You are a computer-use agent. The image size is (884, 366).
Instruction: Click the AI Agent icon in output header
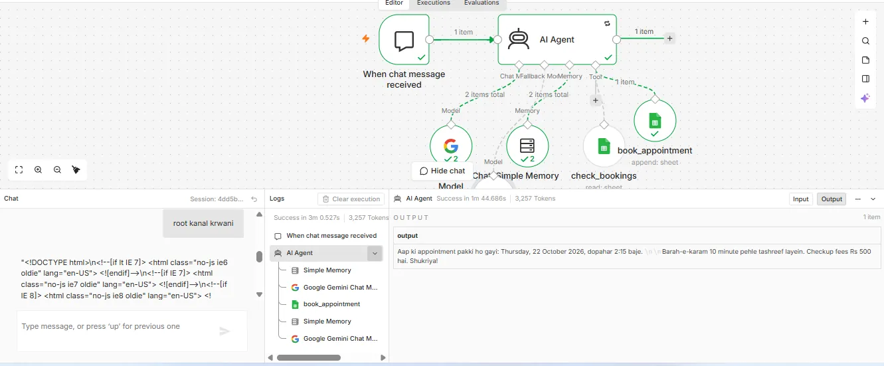pyautogui.click(x=397, y=199)
